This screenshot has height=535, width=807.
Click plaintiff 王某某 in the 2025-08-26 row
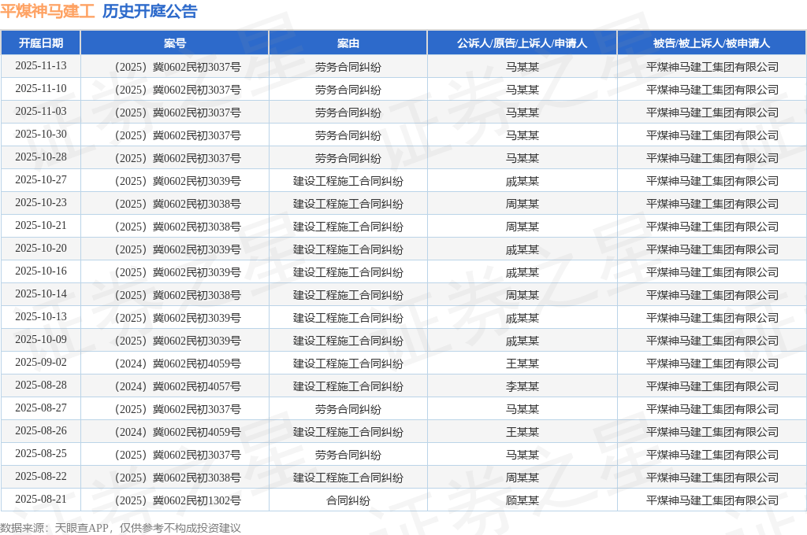523,432
